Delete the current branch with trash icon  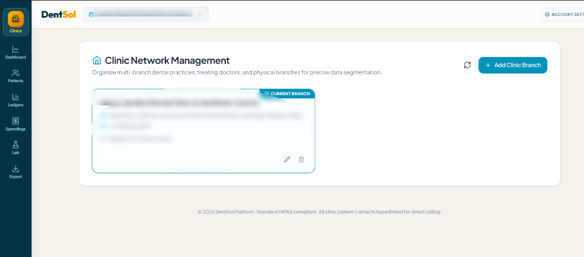(301, 160)
